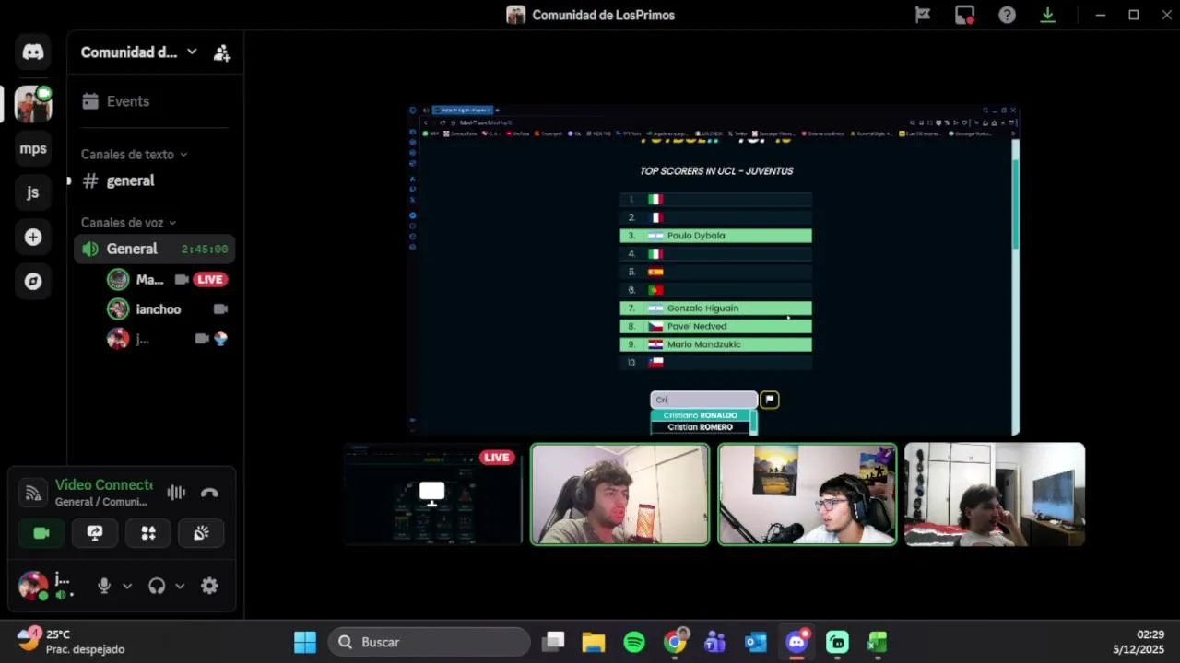Click the player name input in stream
1180x663 pixels.
(703, 400)
